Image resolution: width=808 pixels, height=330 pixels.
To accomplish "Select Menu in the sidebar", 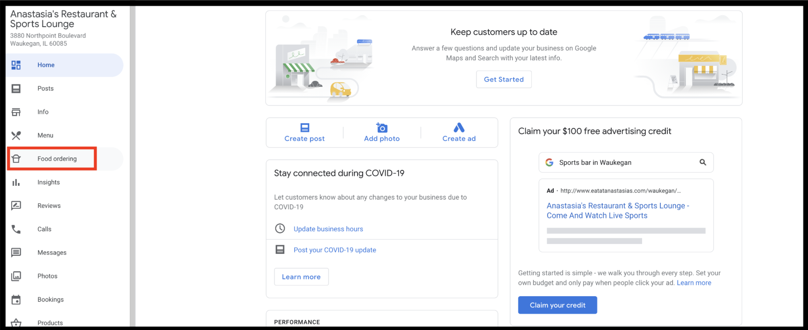I will tap(64, 135).
